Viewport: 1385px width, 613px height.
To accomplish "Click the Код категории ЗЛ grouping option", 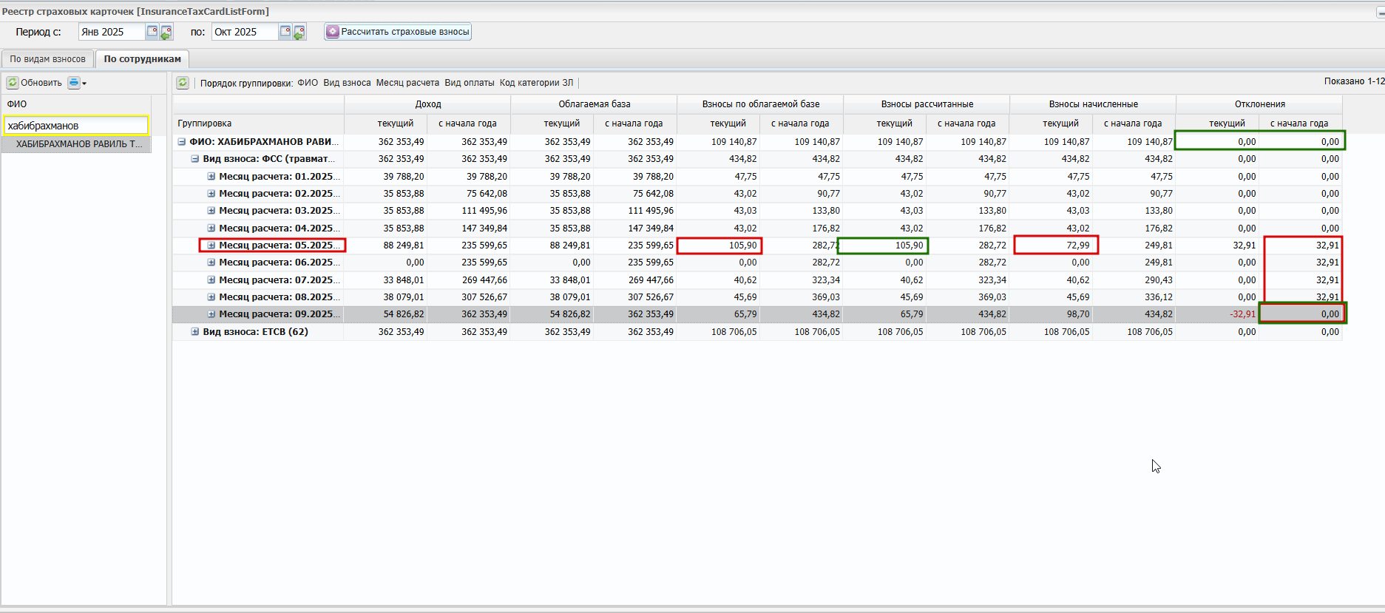I will [x=536, y=83].
